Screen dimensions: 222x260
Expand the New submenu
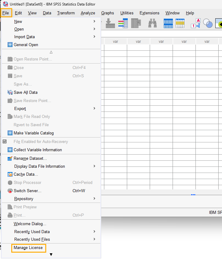coord(51,21)
